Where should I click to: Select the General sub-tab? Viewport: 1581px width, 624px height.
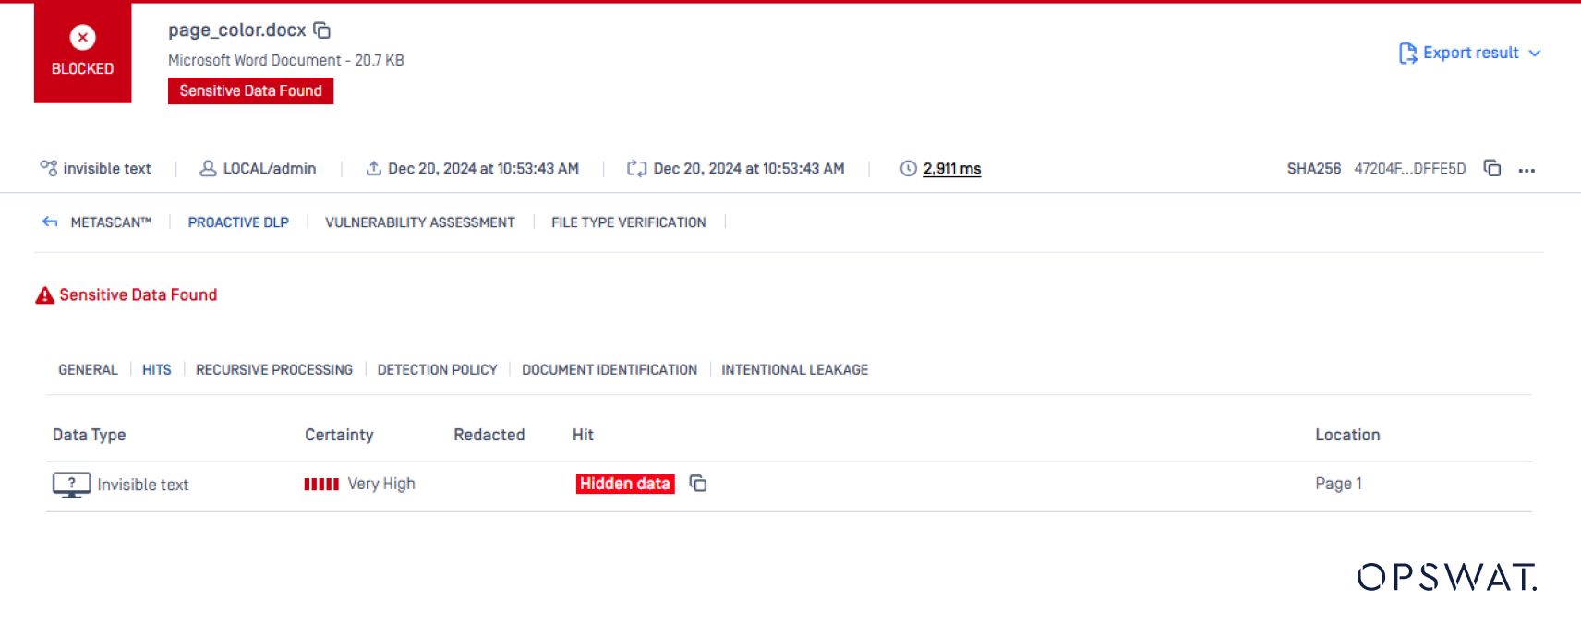88,370
